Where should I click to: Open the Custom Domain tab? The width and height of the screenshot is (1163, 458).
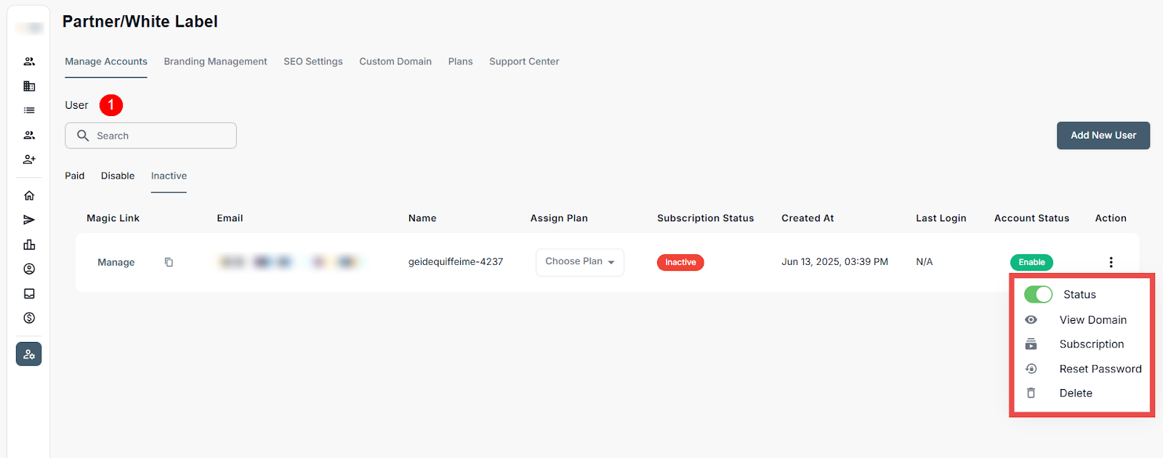click(x=395, y=62)
